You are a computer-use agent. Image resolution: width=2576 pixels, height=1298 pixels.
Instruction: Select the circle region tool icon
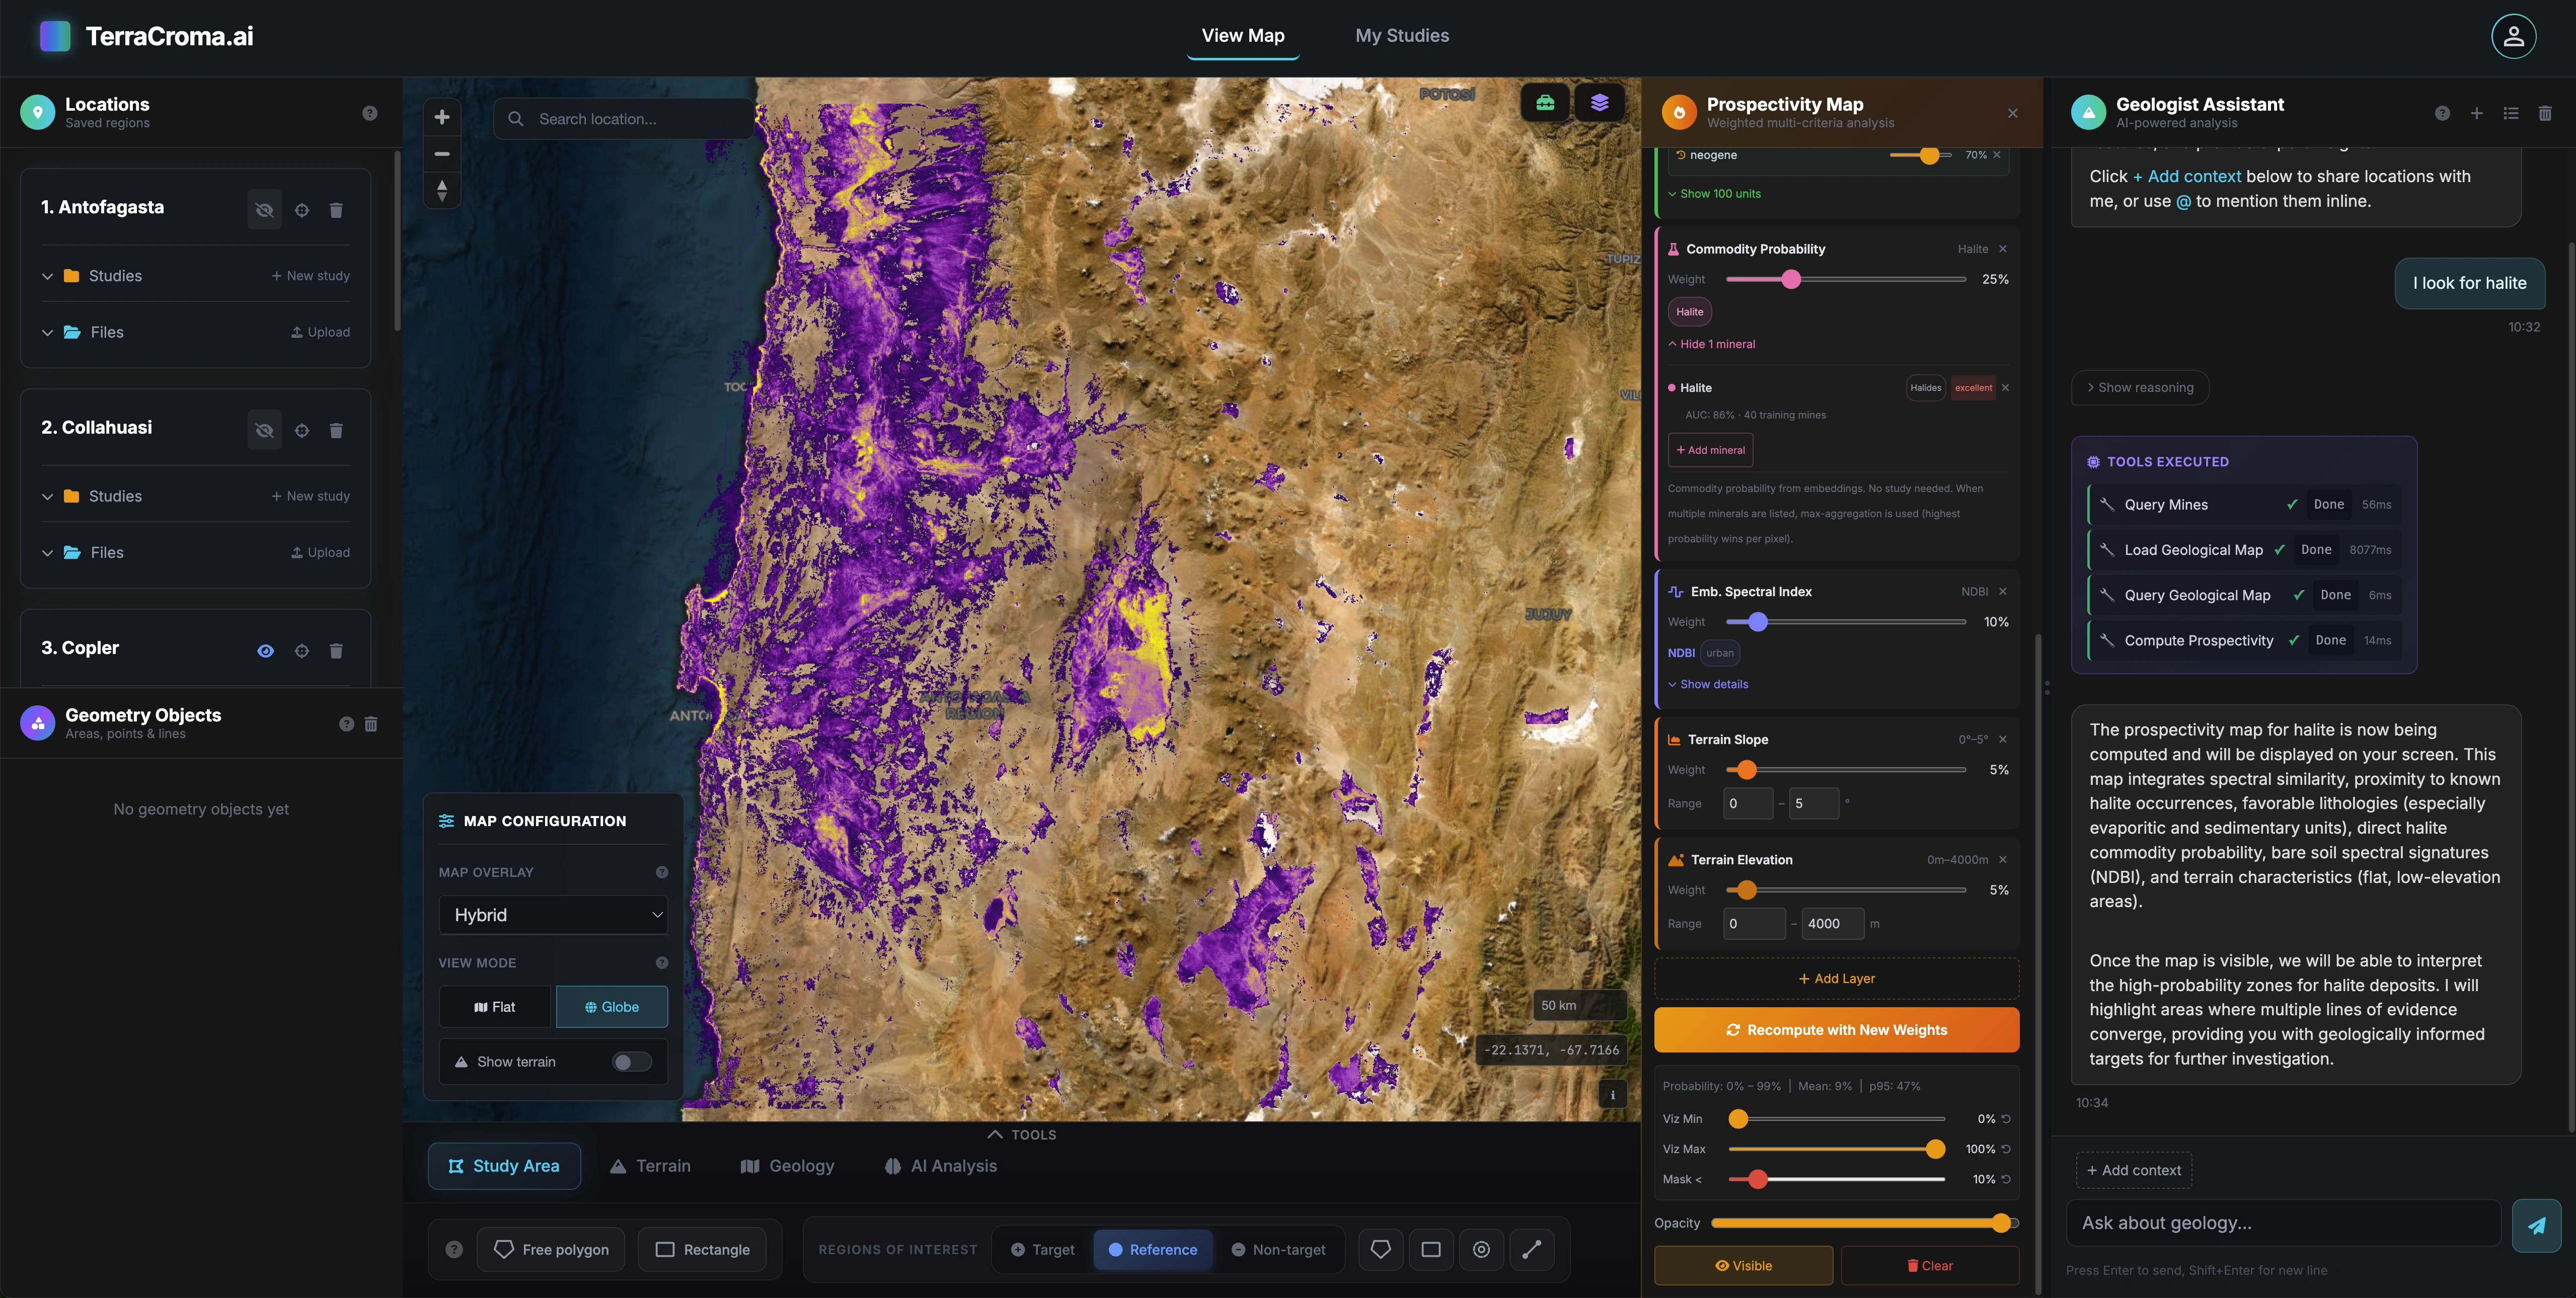[x=1481, y=1249]
